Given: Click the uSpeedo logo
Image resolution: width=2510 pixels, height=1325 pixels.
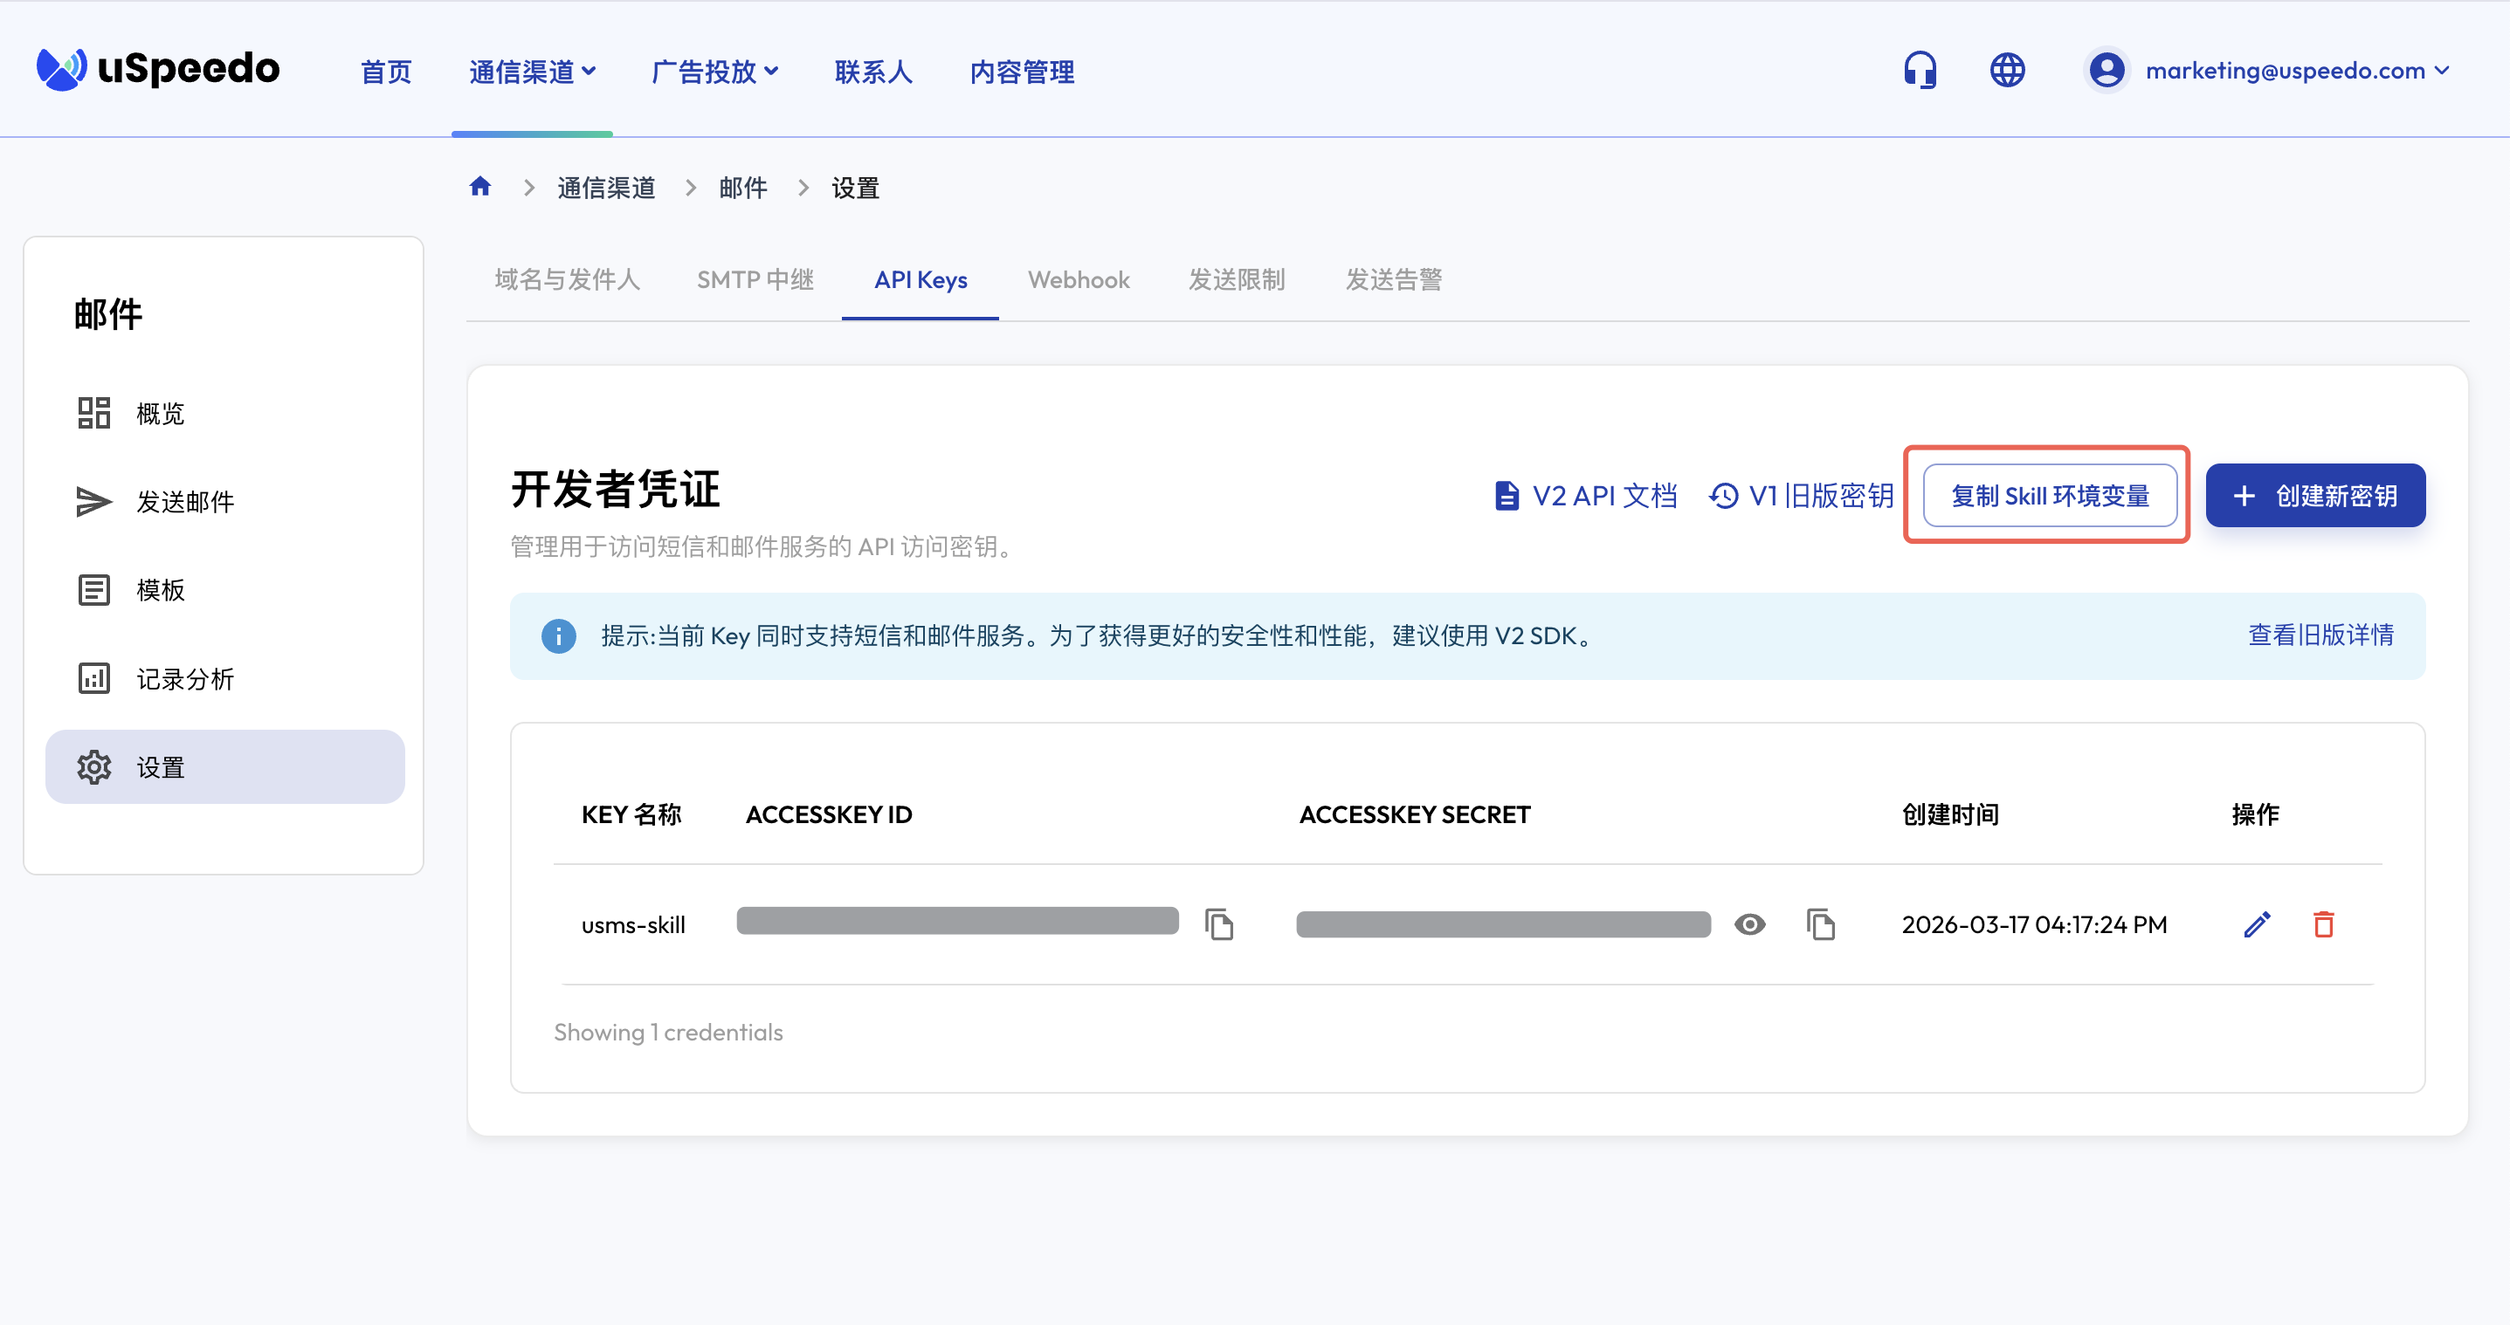Looking at the screenshot, I should pyautogui.click(x=158, y=68).
